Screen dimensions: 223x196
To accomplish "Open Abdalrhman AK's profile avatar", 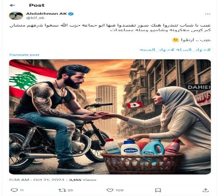I will tap(16, 16).
